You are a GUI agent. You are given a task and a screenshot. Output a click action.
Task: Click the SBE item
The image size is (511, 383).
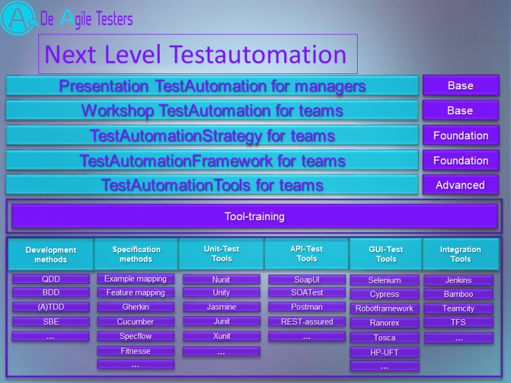point(51,322)
